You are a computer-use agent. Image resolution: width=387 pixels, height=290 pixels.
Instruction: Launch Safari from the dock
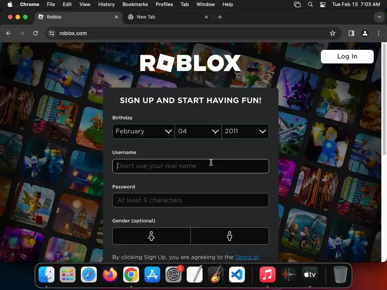tap(89, 275)
